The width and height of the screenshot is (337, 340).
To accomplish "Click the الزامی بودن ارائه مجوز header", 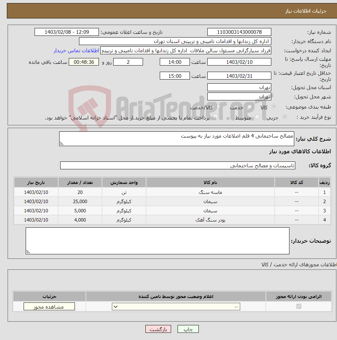I will [x=299, y=296].
